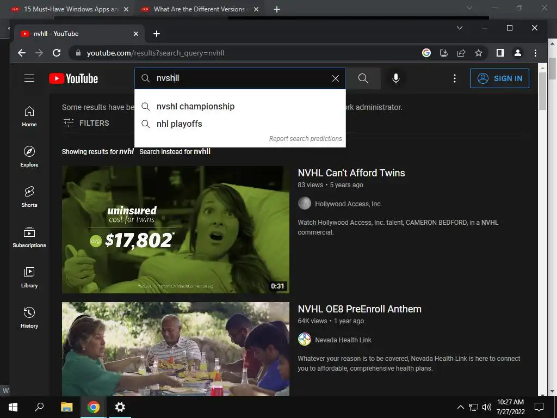Go back with the browser back arrow

[x=22, y=53]
